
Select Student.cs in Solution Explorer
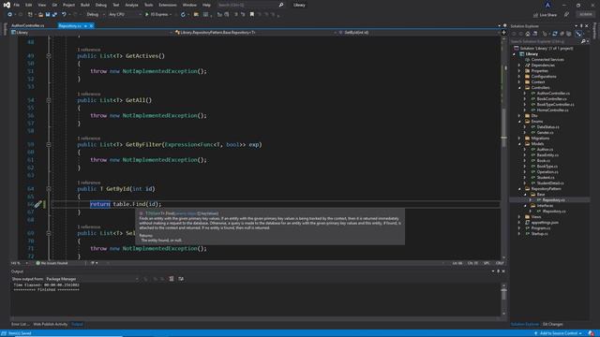(546, 177)
